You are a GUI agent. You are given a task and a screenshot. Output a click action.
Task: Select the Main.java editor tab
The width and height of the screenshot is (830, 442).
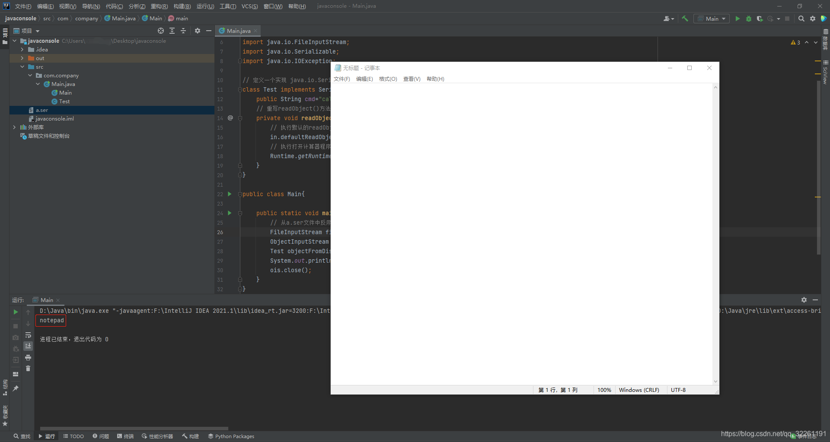(239, 31)
